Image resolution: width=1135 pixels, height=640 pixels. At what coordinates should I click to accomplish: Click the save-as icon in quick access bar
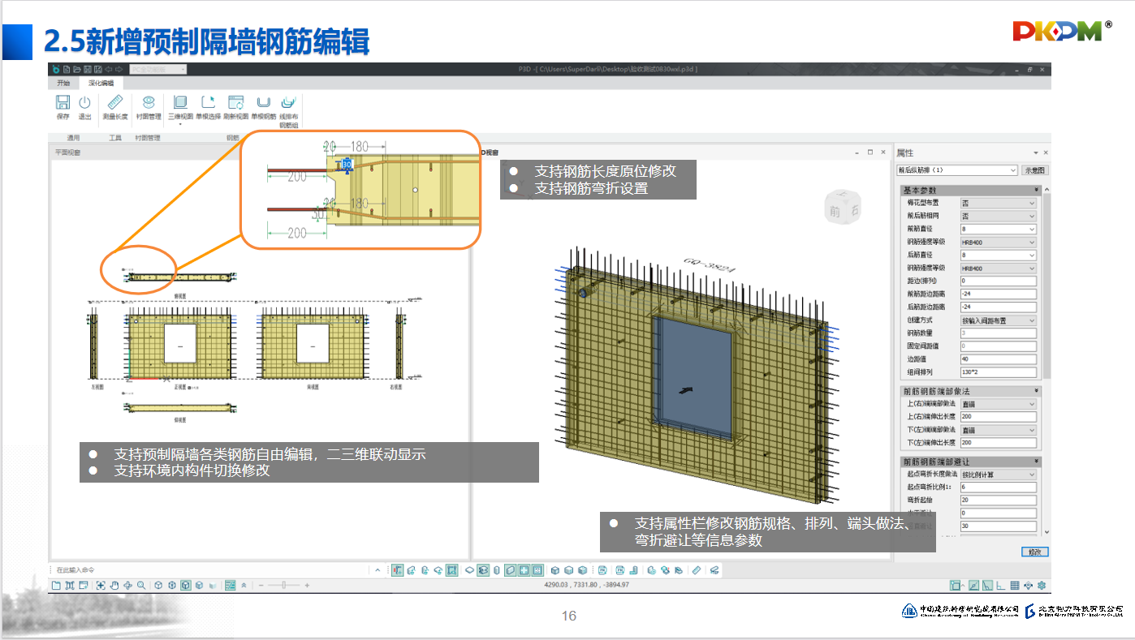click(98, 70)
